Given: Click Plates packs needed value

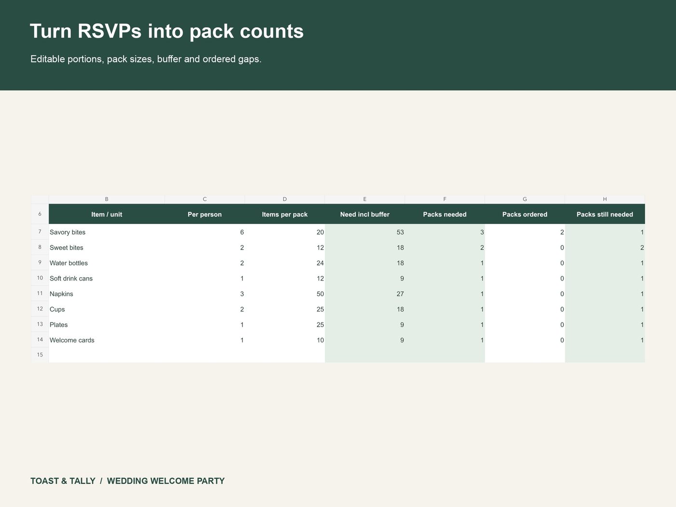Looking at the screenshot, I should (x=445, y=325).
